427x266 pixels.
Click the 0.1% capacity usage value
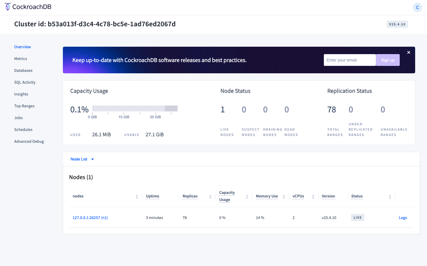(79, 110)
